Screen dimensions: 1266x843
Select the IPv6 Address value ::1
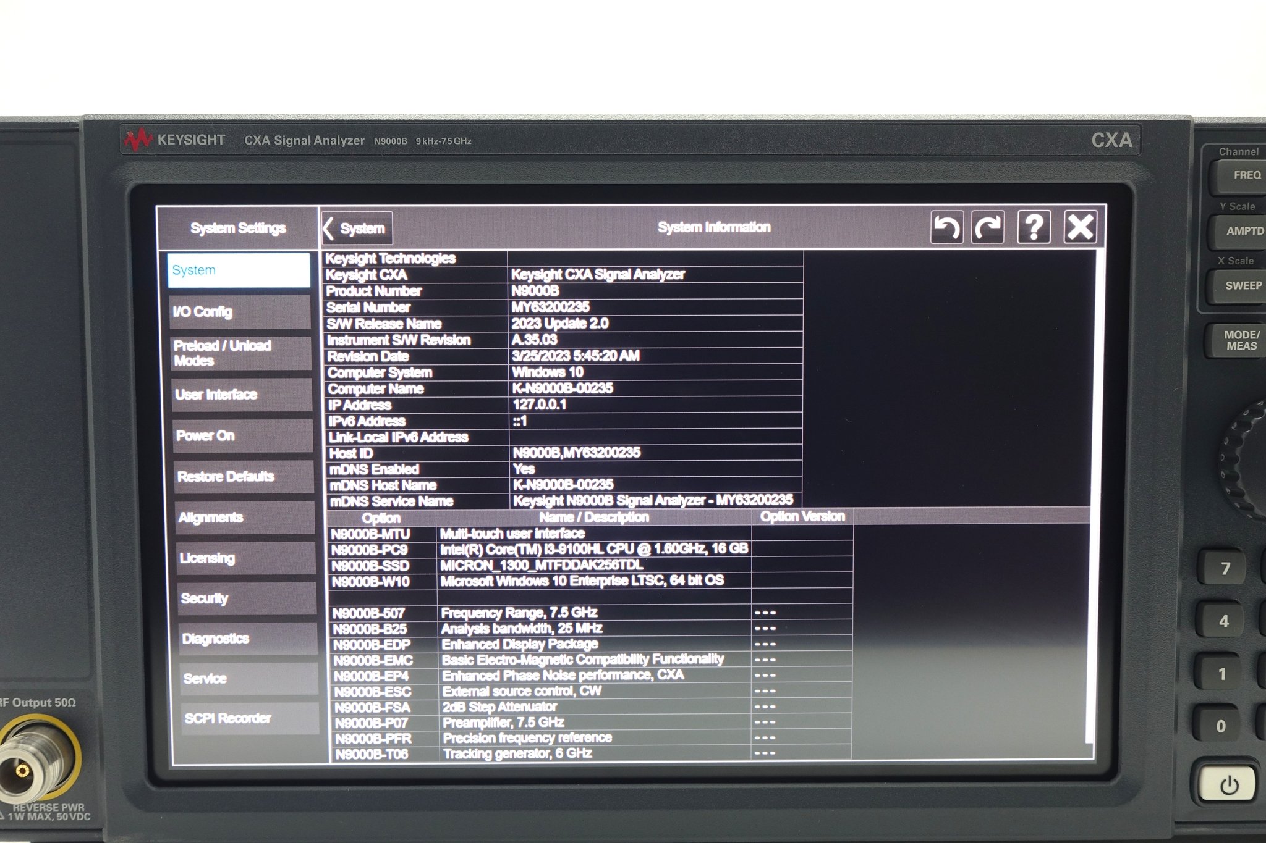click(x=520, y=421)
